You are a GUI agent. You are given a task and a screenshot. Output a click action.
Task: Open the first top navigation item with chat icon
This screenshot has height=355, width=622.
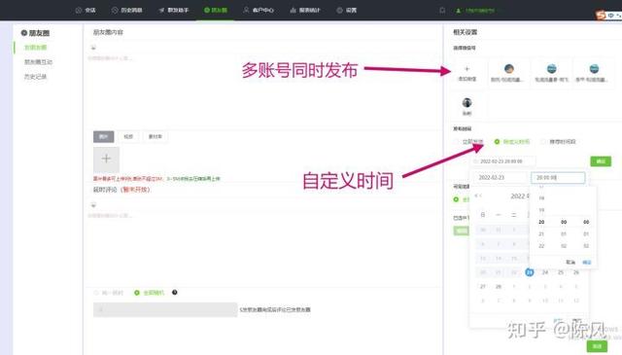(86, 10)
